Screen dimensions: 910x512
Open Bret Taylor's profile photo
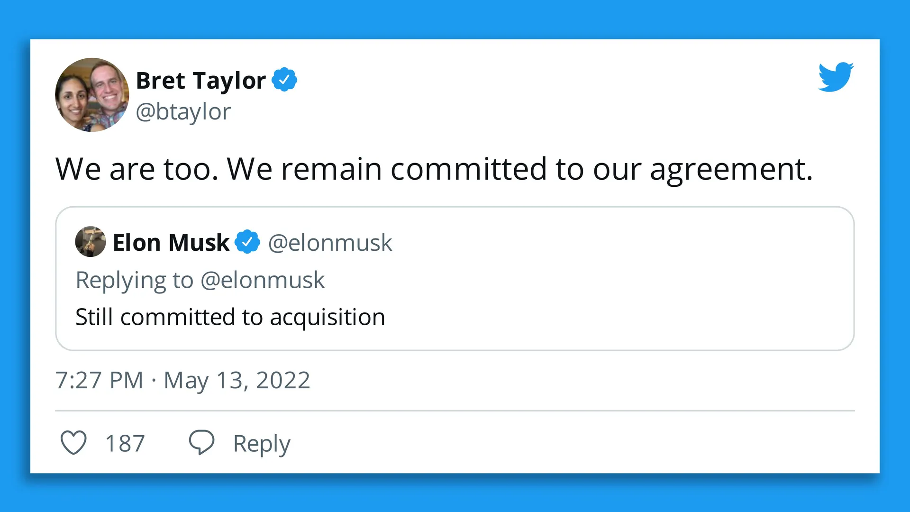point(92,95)
